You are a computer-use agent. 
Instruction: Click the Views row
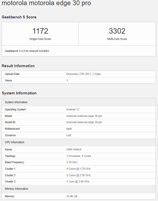pyautogui.click(x=79, y=81)
